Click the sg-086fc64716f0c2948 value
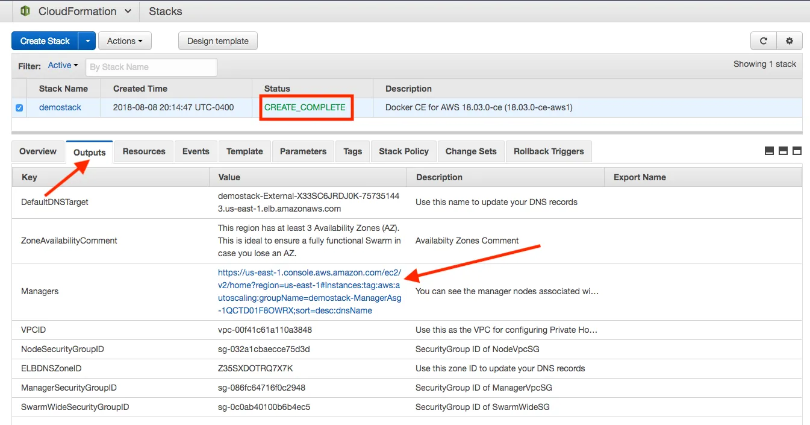 pos(261,388)
